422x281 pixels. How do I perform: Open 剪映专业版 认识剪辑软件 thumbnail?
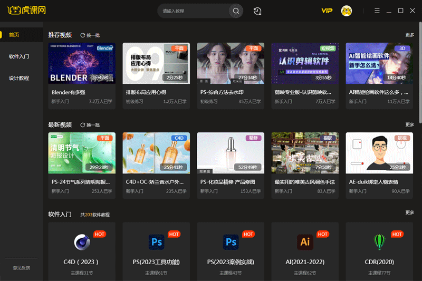(x=305, y=63)
